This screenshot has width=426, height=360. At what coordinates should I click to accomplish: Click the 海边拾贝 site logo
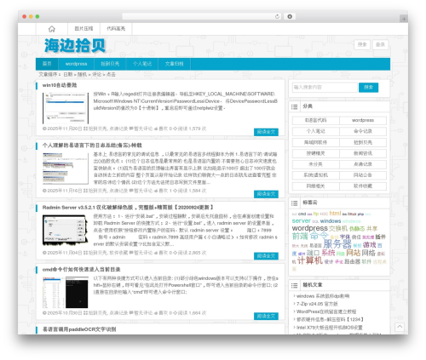75,45
